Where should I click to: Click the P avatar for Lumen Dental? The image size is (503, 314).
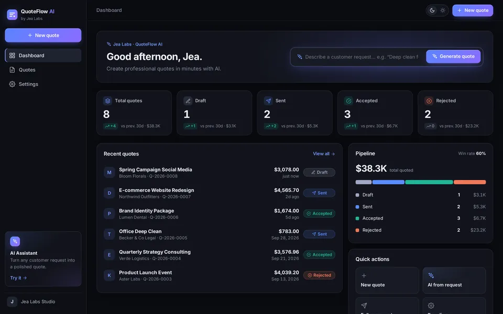tap(109, 214)
